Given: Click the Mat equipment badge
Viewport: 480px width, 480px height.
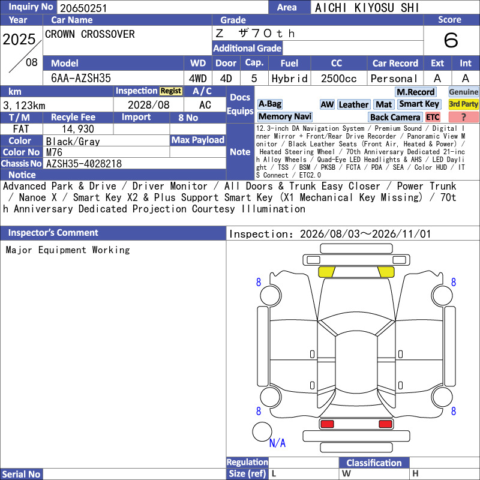Looking at the screenshot, I should [x=383, y=104].
